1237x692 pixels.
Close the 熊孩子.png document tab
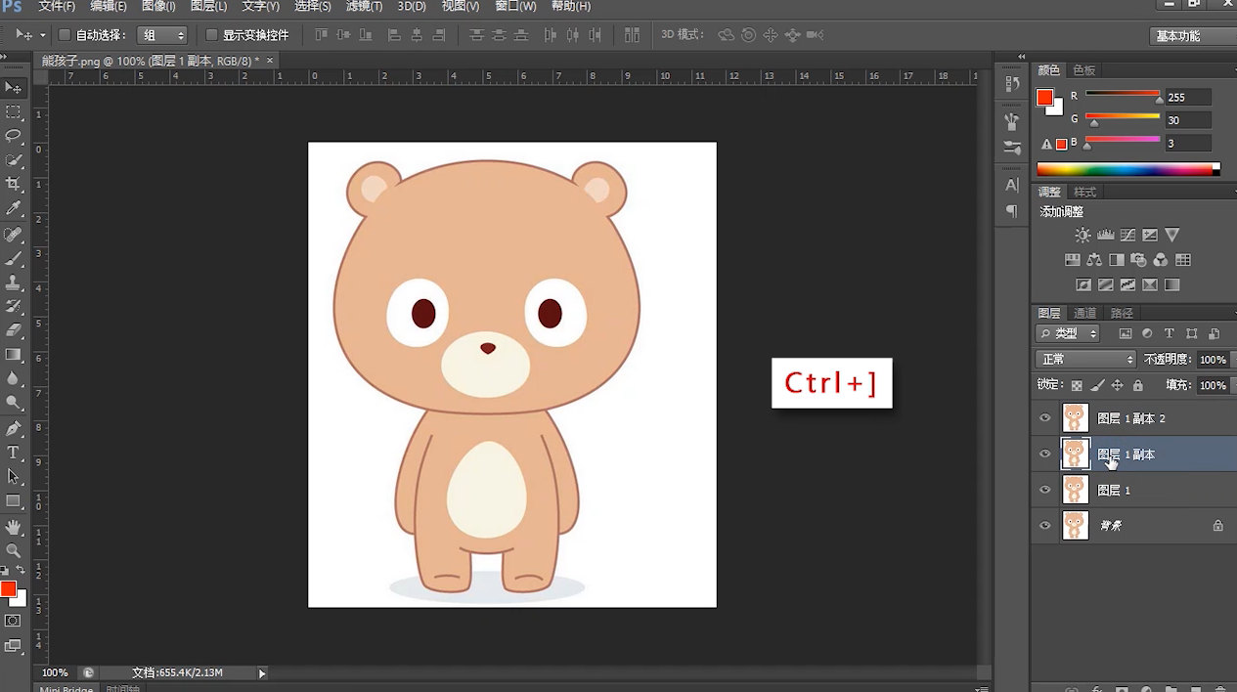[x=270, y=61]
